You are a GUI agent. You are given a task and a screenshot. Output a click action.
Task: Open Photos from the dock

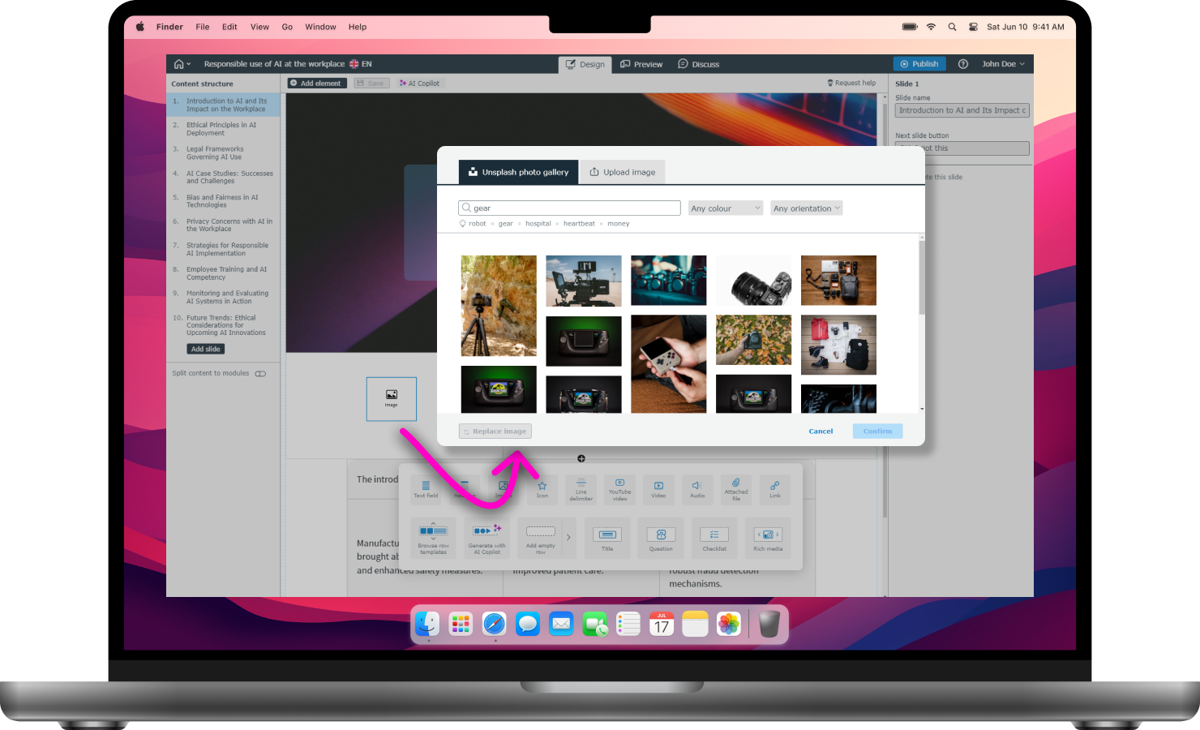point(729,624)
